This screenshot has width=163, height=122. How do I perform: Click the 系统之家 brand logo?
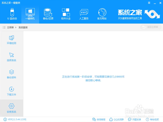point(139,14)
